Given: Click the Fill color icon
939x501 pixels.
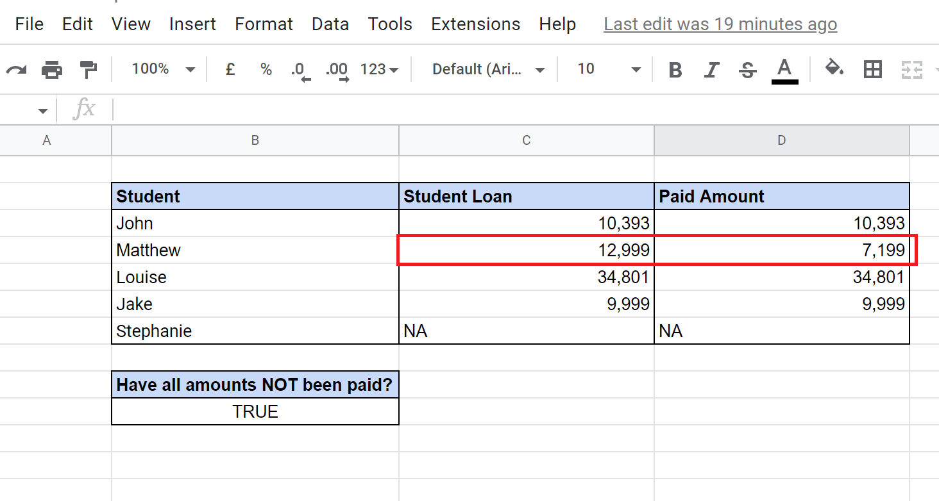Looking at the screenshot, I should pyautogui.click(x=834, y=69).
